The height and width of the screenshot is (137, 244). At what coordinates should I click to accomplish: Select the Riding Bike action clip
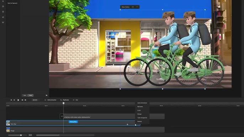click(73, 122)
